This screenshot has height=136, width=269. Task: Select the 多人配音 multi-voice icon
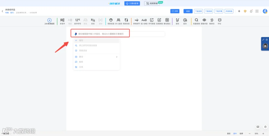pos(118,21)
